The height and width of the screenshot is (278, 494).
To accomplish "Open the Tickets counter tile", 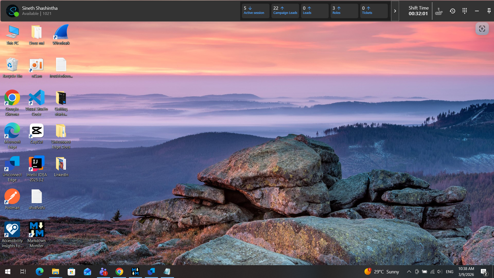I will [374, 11].
